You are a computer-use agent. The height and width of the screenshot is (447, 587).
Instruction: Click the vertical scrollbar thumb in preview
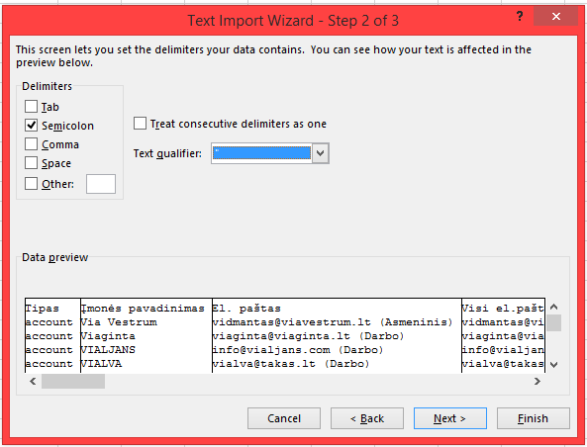[x=554, y=323]
